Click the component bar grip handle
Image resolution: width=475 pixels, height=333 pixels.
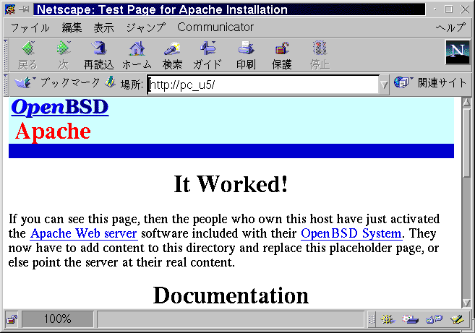(372, 319)
